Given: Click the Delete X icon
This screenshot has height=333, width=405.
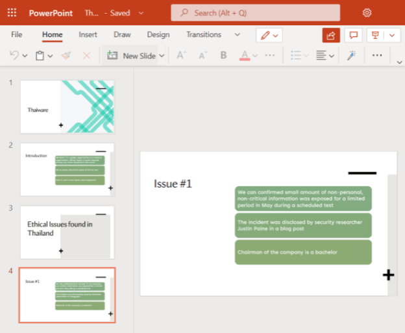Looking at the screenshot, I should (x=86, y=56).
